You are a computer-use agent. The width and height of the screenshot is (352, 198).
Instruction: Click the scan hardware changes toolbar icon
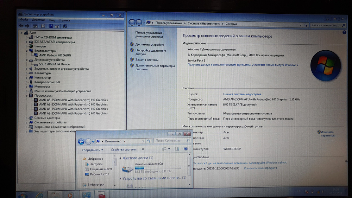click(x=65, y=26)
